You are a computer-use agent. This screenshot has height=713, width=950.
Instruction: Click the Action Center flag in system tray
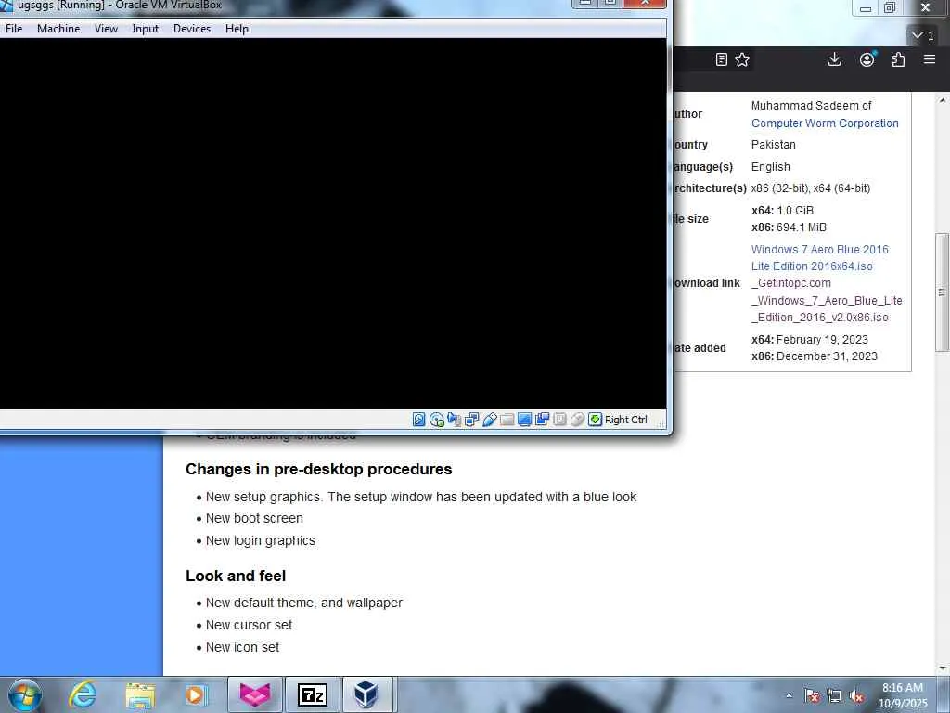point(812,696)
